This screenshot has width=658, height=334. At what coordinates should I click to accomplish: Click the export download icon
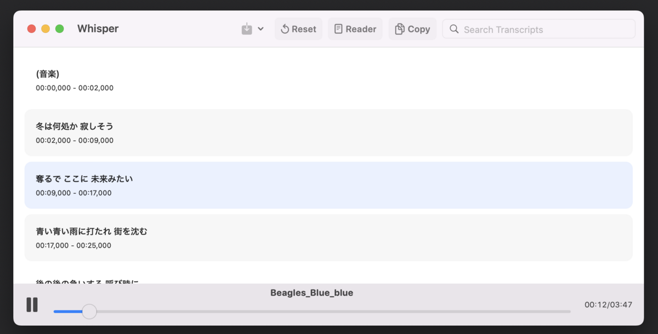247,29
